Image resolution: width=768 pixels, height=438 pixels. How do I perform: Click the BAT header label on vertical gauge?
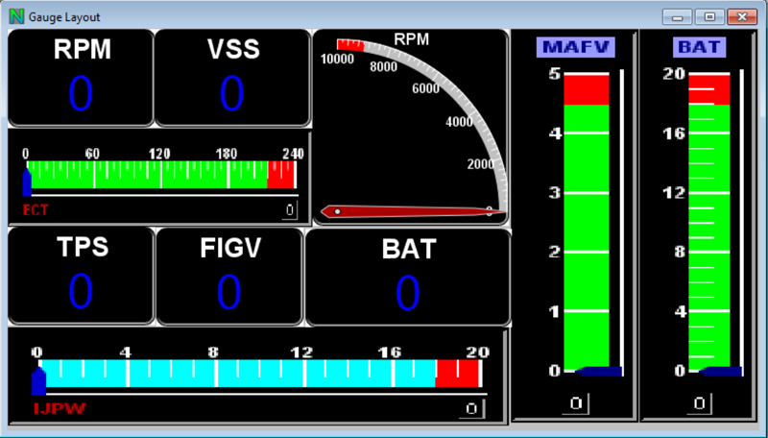click(700, 46)
